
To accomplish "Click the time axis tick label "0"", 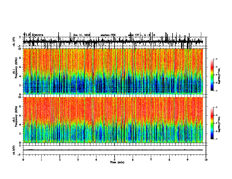I will [x=23, y=160].
